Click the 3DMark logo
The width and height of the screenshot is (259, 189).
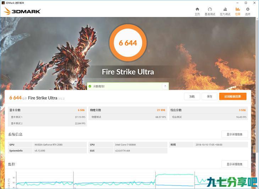point(22,11)
